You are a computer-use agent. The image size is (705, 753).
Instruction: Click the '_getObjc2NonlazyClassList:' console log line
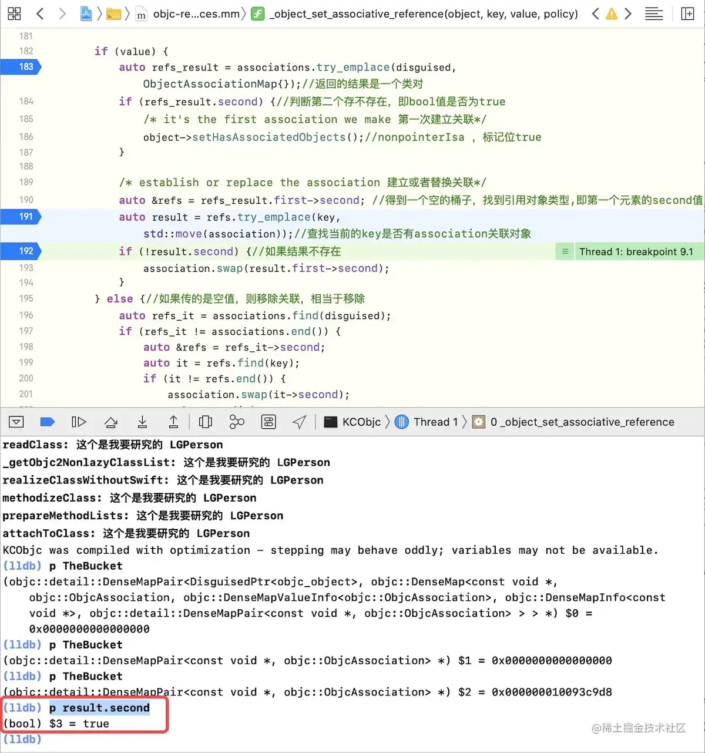tap(166, 463)
